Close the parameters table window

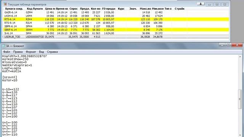(225, 4)
